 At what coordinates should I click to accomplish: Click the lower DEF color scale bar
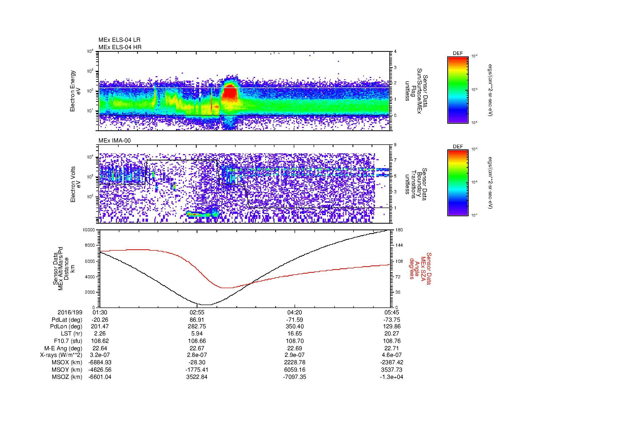(x=458, y=183)
